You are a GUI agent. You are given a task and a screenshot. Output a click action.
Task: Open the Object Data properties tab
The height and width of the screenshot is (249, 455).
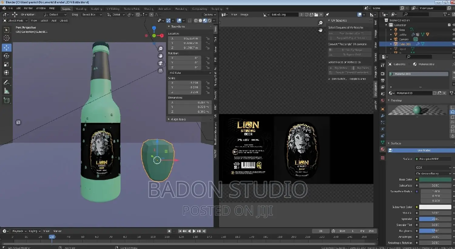(x=383, y=142)
